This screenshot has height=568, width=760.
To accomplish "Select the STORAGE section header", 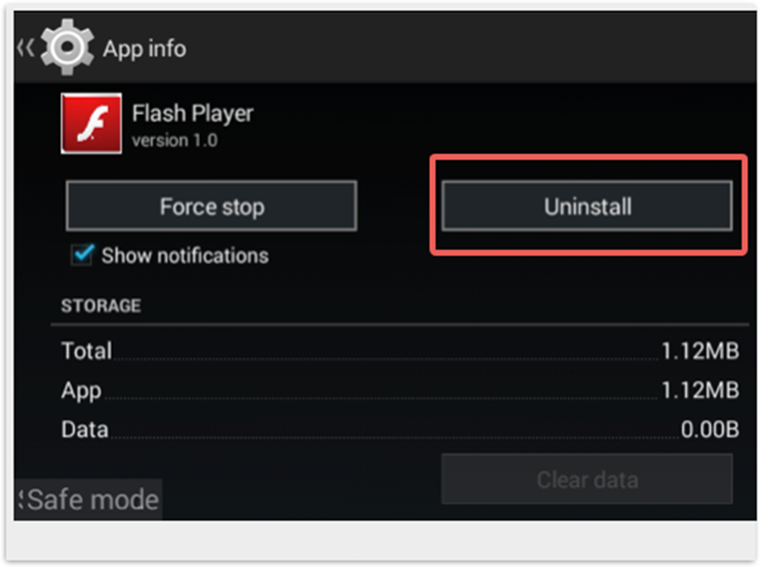I will [x=100, y=306].
